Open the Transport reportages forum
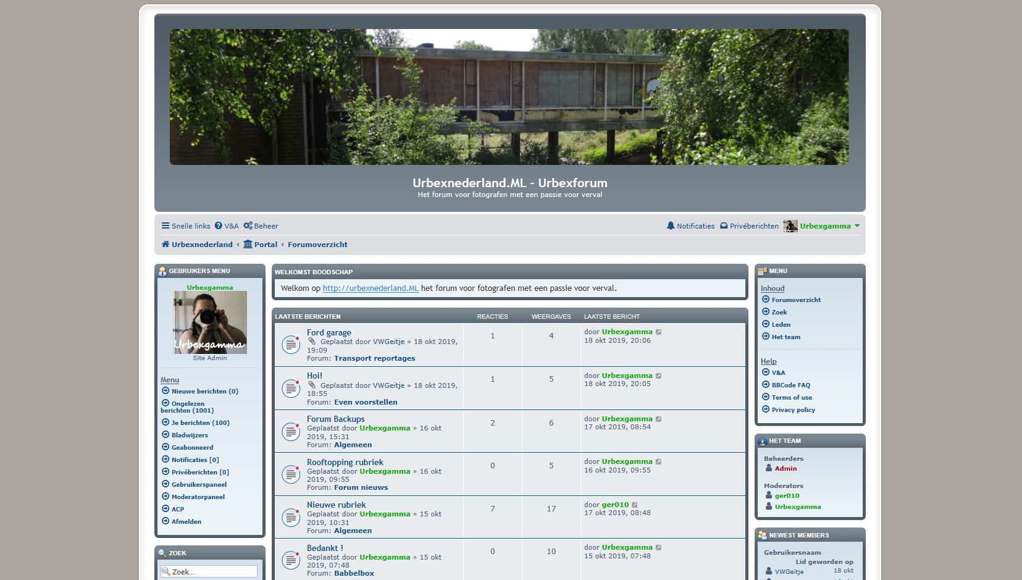The width and height of the screenshot is (1022, 580). (374, 358)
